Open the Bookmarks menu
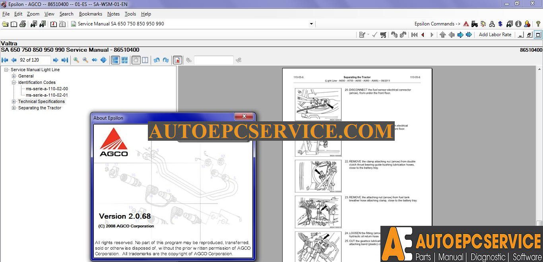Viewport: 543px width, 262px height. pos(91,14)
